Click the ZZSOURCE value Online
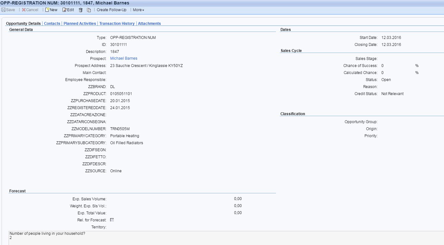Screen dimensions: 444x245 click(116, 171)
